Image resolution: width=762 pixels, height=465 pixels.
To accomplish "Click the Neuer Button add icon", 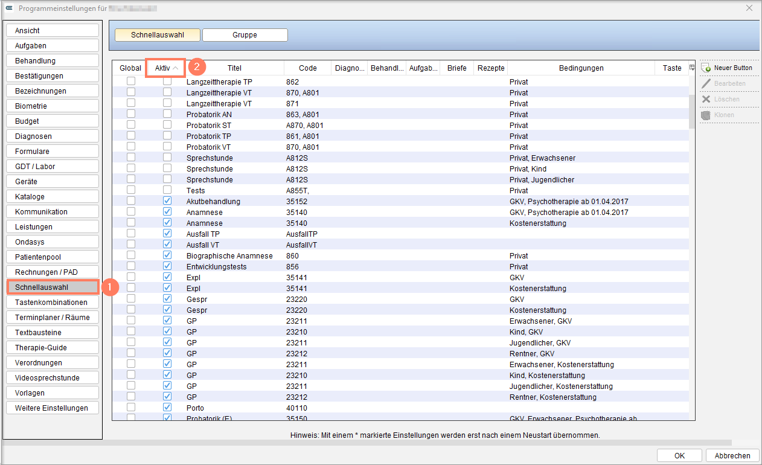I will (706, 68).
